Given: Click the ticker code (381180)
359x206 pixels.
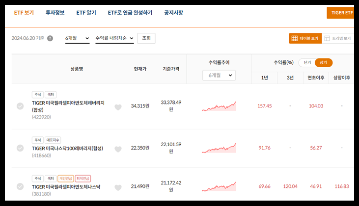Looking at the screenshot, I should coord(41,194).
